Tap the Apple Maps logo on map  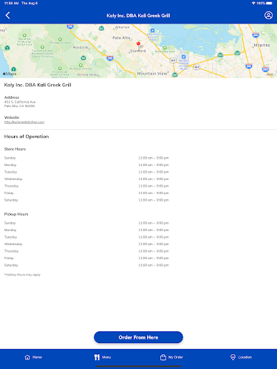tap(10, 74)
